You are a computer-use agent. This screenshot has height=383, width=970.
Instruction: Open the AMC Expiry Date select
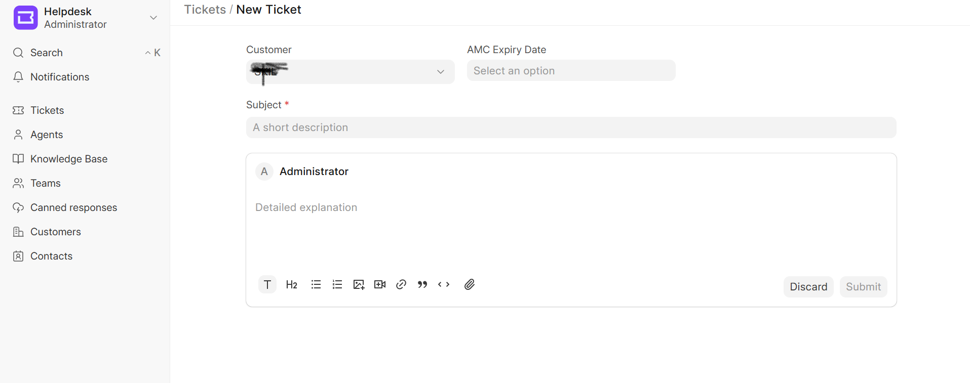[x=571, y=71]
